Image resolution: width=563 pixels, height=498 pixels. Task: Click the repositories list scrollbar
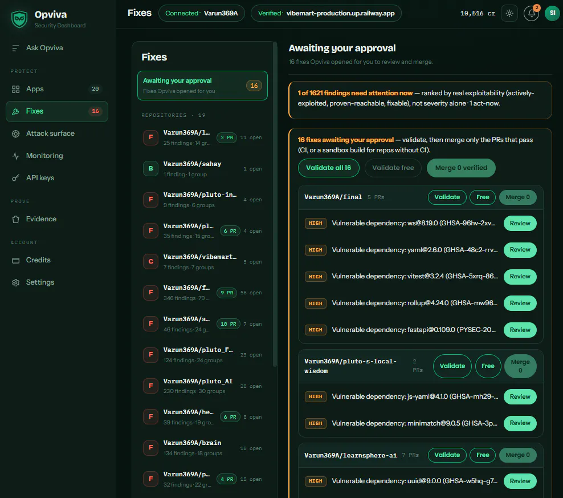coord(275,205)
